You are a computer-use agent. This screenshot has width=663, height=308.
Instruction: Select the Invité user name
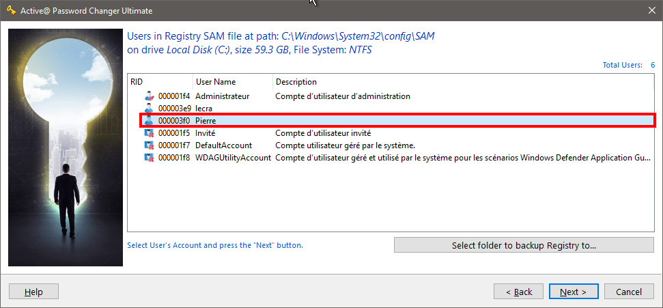205,133
